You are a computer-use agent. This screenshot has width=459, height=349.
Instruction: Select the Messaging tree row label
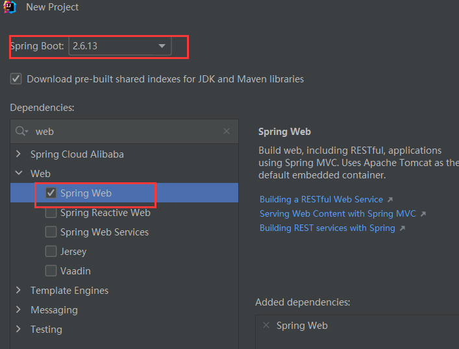point(54,310)
